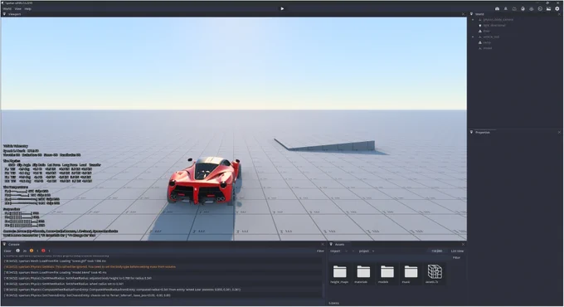Click the Console panel funnel icon

4,245
